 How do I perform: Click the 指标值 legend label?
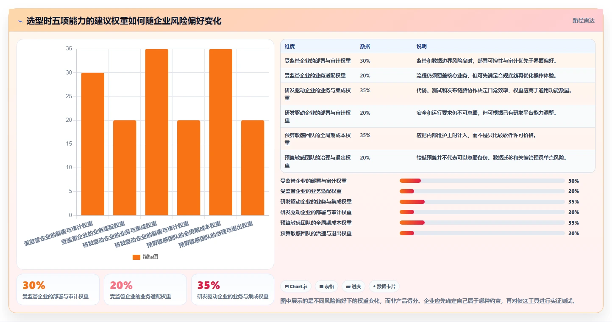pos(150,257)
